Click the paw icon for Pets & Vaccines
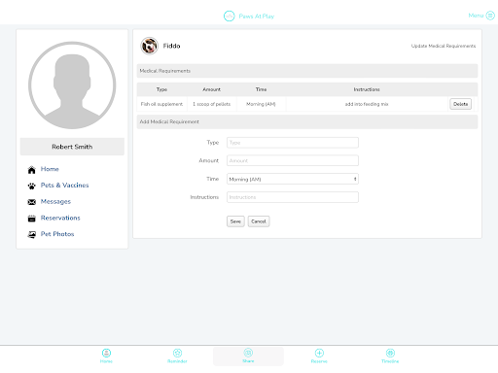498x373 pixels. [31, 186]
